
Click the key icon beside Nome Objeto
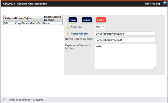click(68, 33)
